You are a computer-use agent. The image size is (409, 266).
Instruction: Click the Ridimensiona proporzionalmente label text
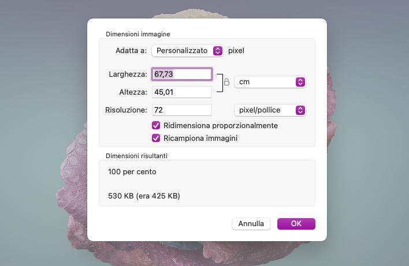[x=221, y=126]
